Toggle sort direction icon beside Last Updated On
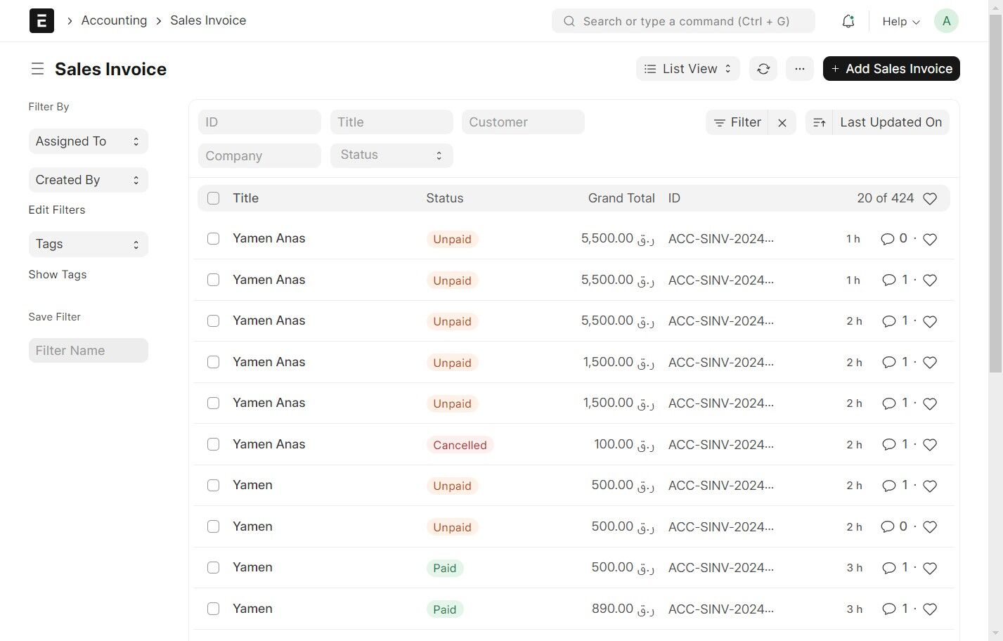The height and width of the screenshot is (641, 1003). tap(819, 122)
